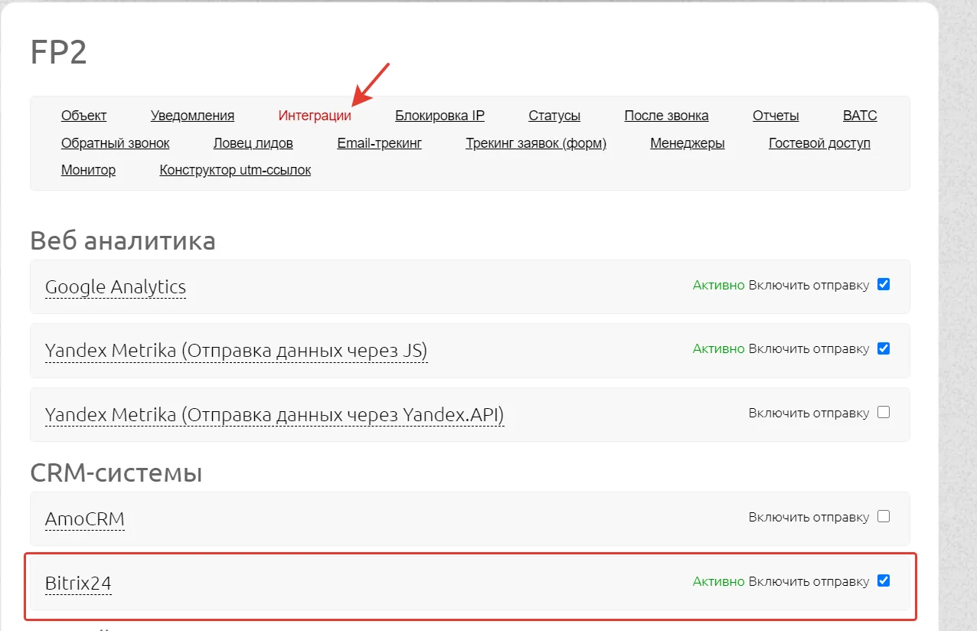
Task: Open Конструктор utm-ссылок
Action: (235, 170)
